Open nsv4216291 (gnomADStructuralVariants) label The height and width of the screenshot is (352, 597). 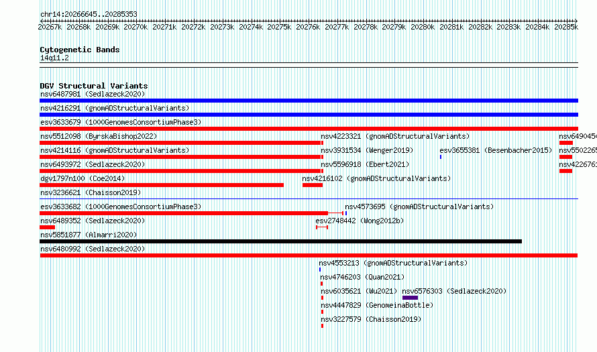pyautogui.click(x=115, y=108)
